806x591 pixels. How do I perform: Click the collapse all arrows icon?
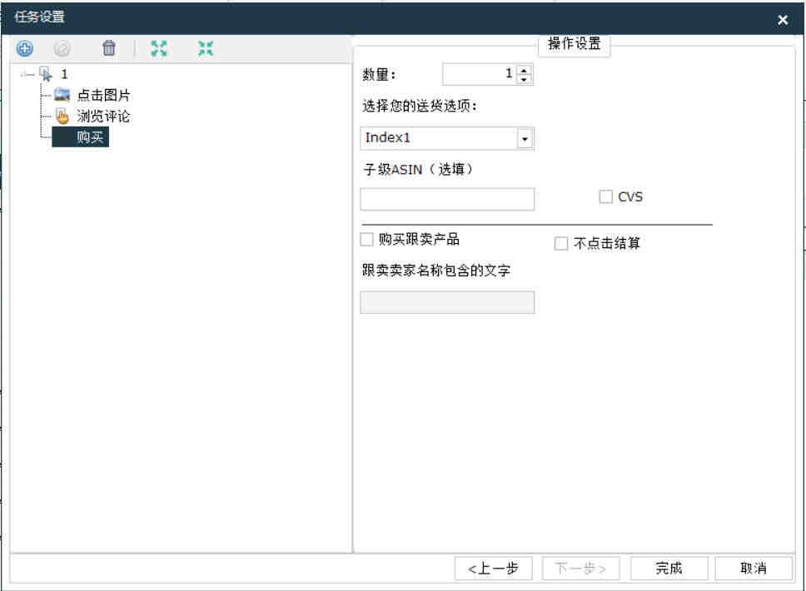[x=206, y=49]
